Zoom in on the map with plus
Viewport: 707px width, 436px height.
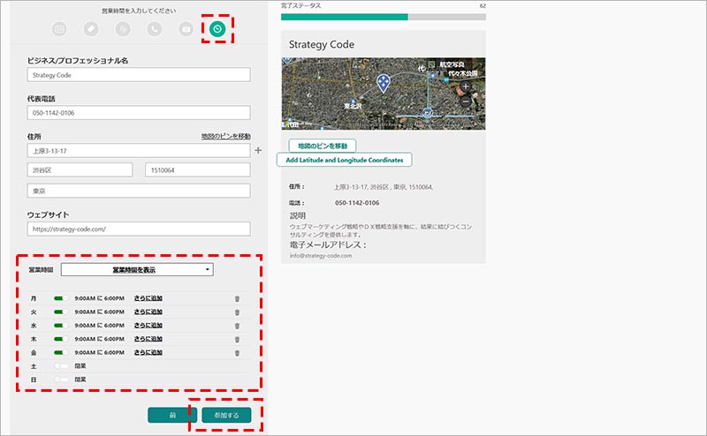[466, 87]
